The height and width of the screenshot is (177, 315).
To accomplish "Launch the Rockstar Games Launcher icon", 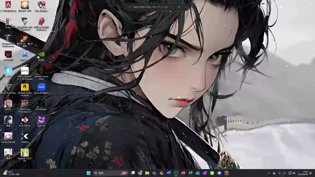I will [x=25, y=90].
